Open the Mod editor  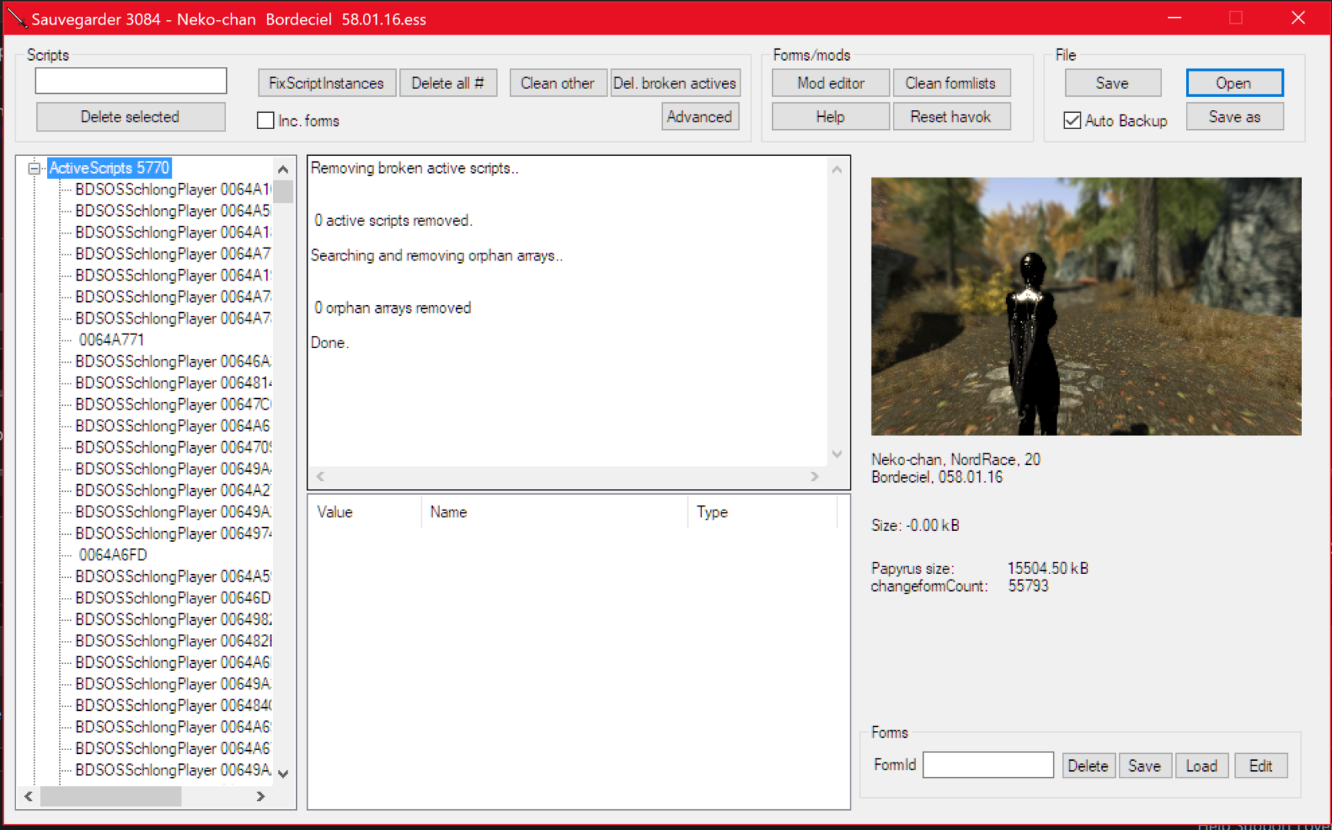click(x=831, y=83)
